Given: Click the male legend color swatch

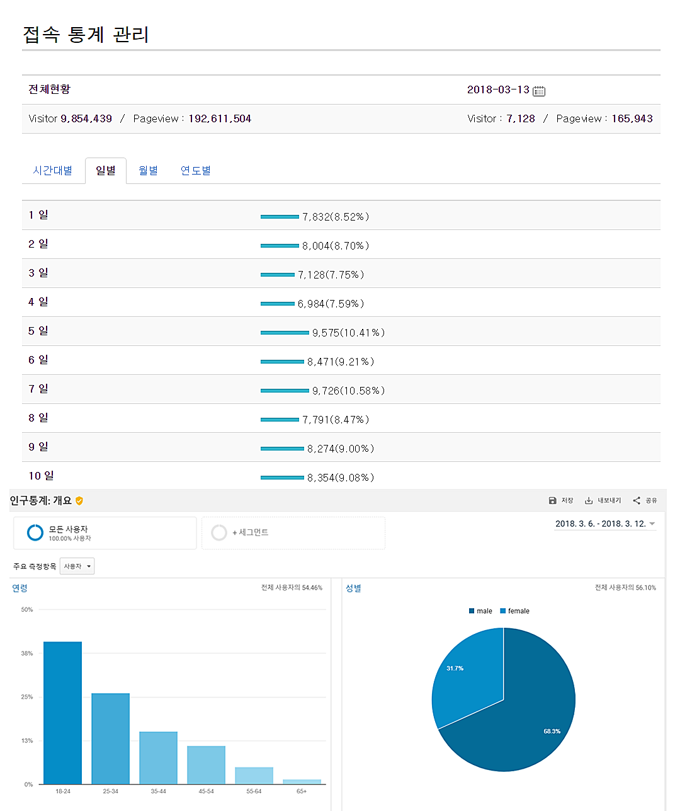Looking at the screenshot, I should point(472,611).
